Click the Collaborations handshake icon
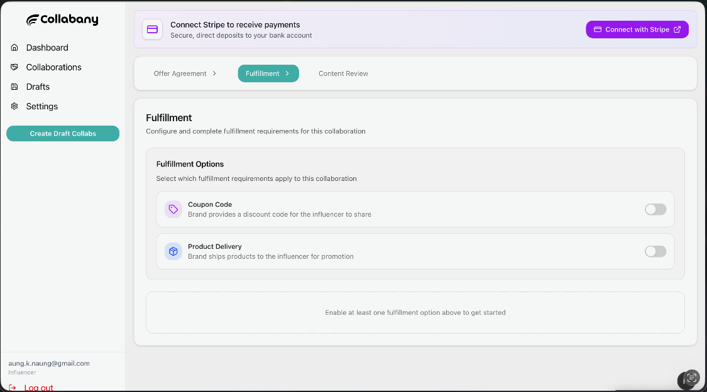The width and height of the screenshot is (707, 392). [14, 67]
